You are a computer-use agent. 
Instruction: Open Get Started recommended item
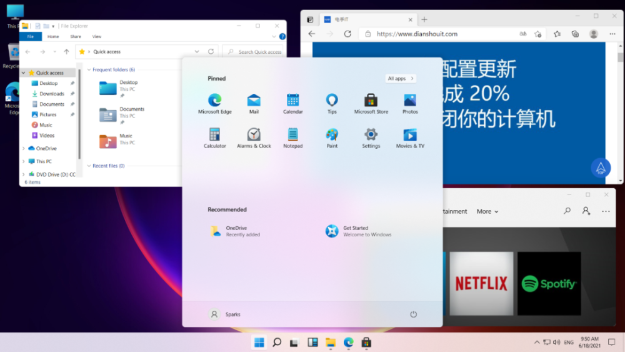tap(358, 231)
